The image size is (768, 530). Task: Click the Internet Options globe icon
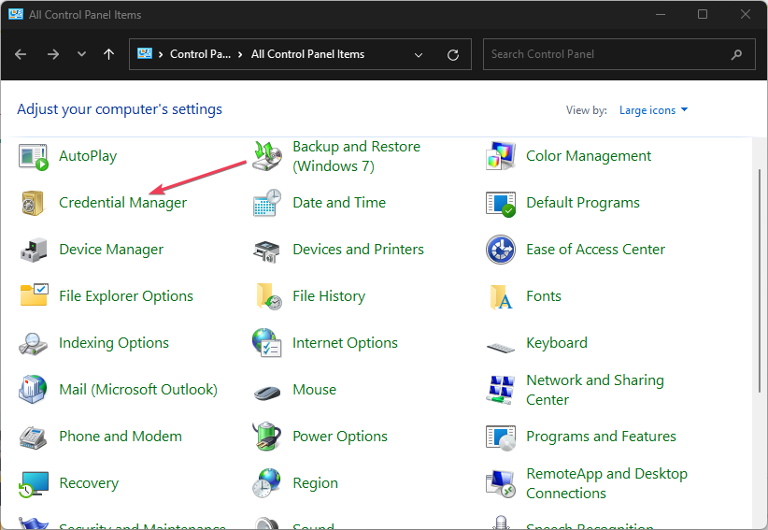tap(267, 343)
